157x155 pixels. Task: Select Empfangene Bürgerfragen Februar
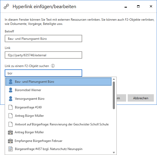coord(58,141)
